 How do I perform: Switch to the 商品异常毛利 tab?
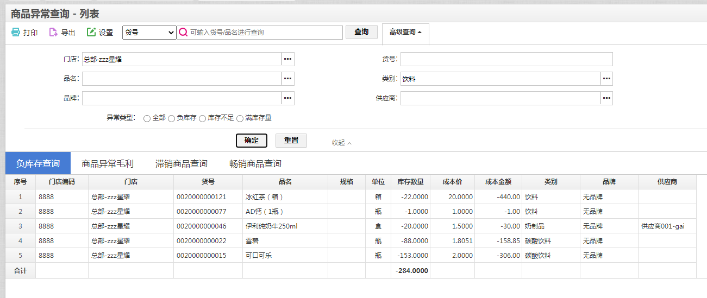pyautogui.click(x=108, y=163)
